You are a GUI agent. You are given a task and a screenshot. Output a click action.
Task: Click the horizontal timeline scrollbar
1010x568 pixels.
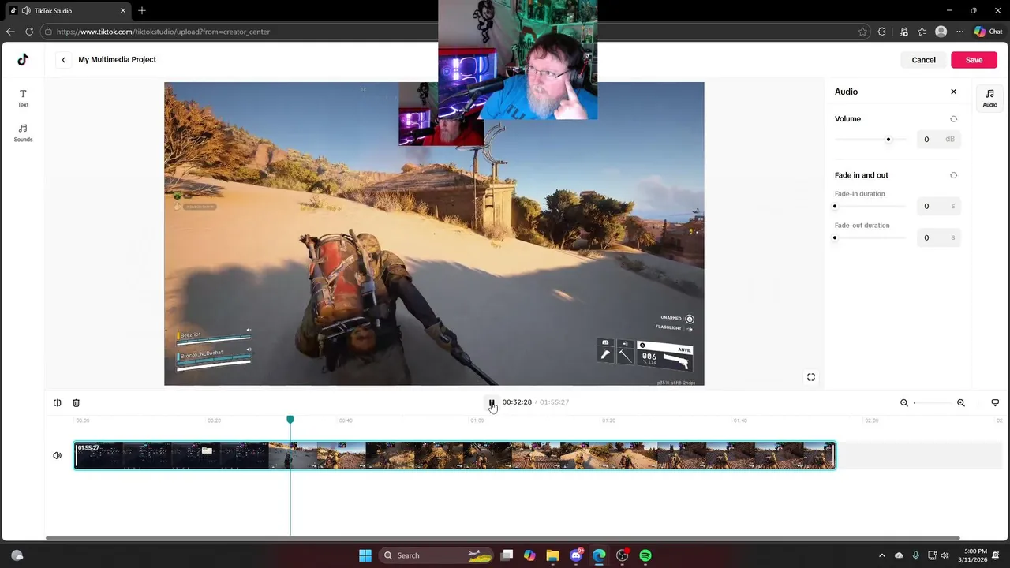(502, 538)
